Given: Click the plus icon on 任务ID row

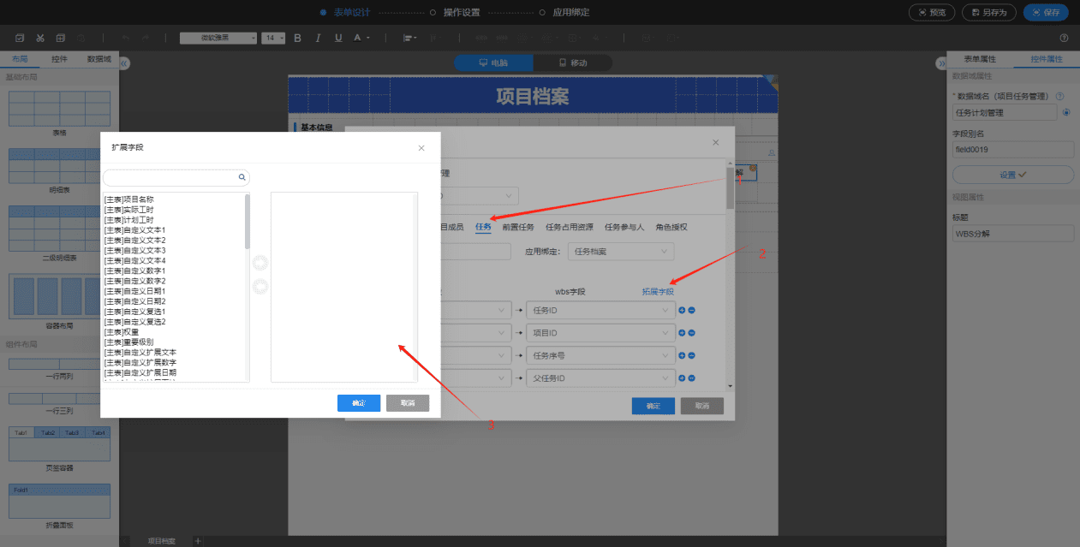Looking at the screenshot, I should [683, 310].
